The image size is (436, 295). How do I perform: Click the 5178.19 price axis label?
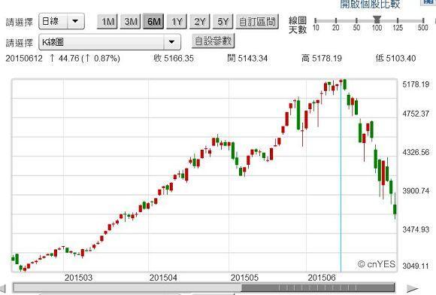click(x=416, y=84)
